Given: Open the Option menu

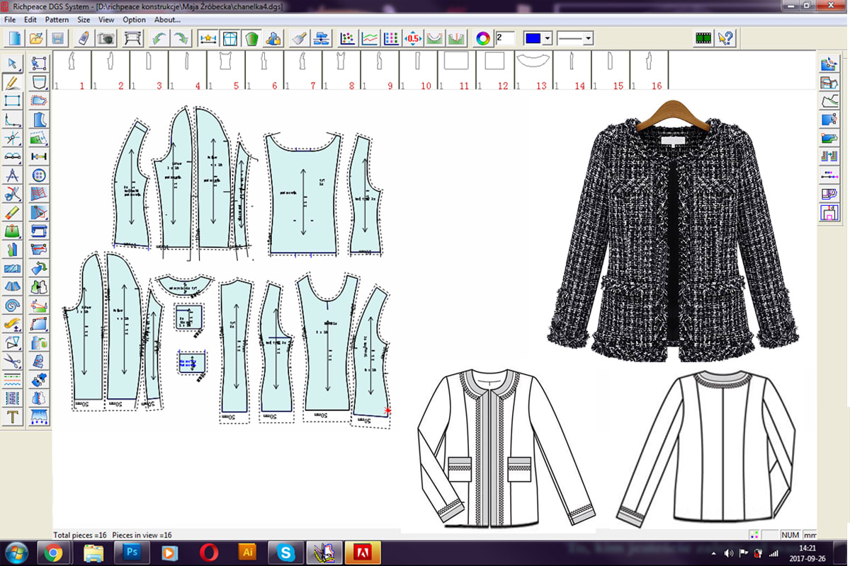Looking at the screenshot, I should 135,20.
